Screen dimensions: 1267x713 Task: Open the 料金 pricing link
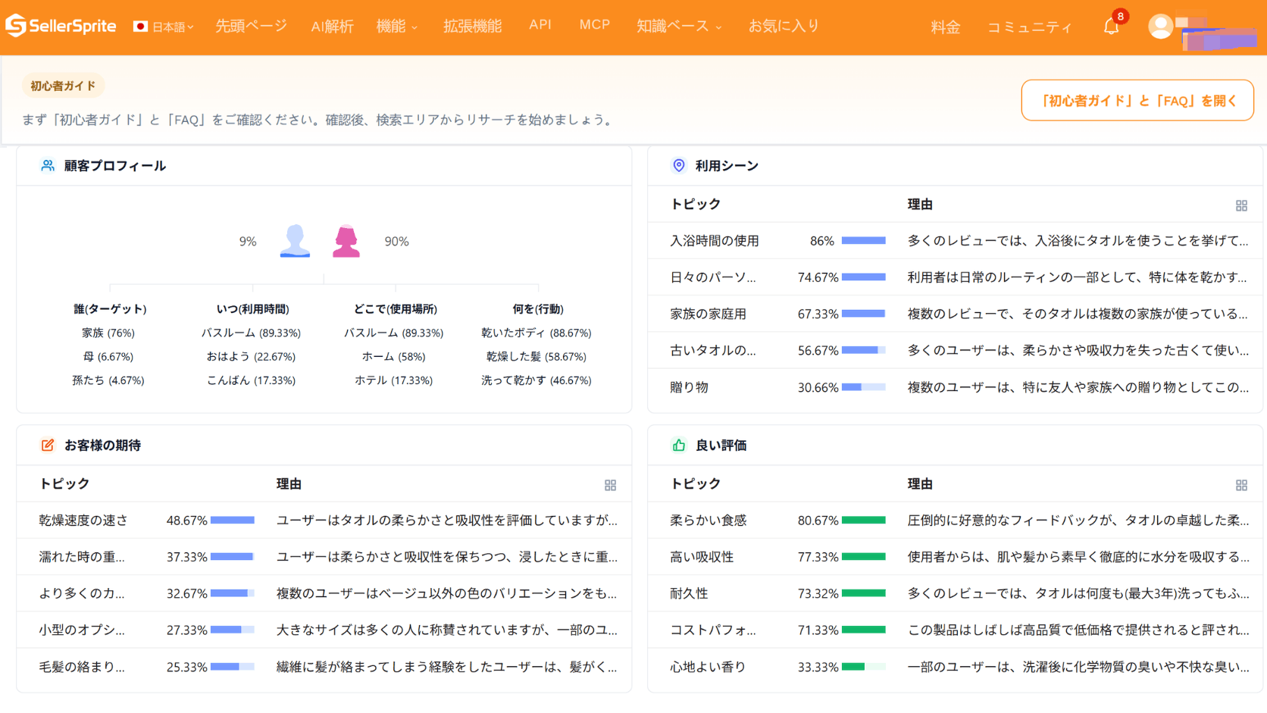tap(945, 27)
